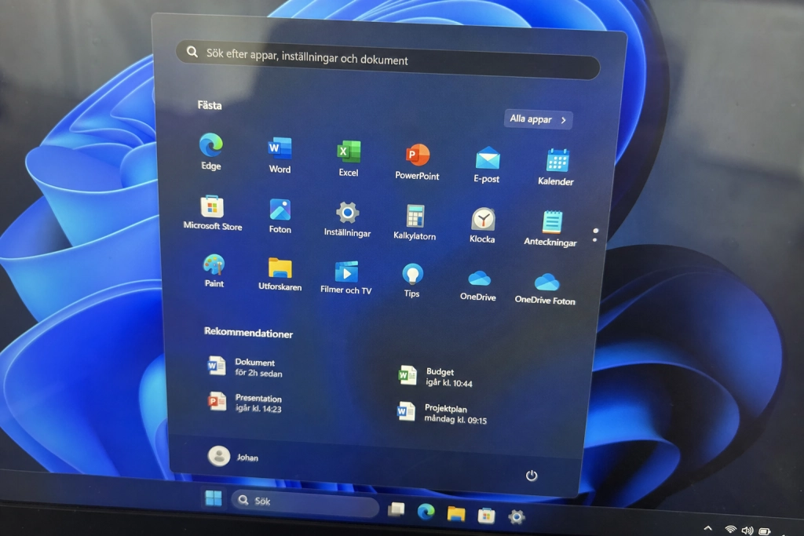Open the Anteckningar app
The height and width of the screenshot is (536, 804).
point(550,228)
